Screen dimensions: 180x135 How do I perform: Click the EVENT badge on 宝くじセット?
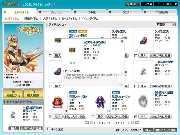[82, 31]
